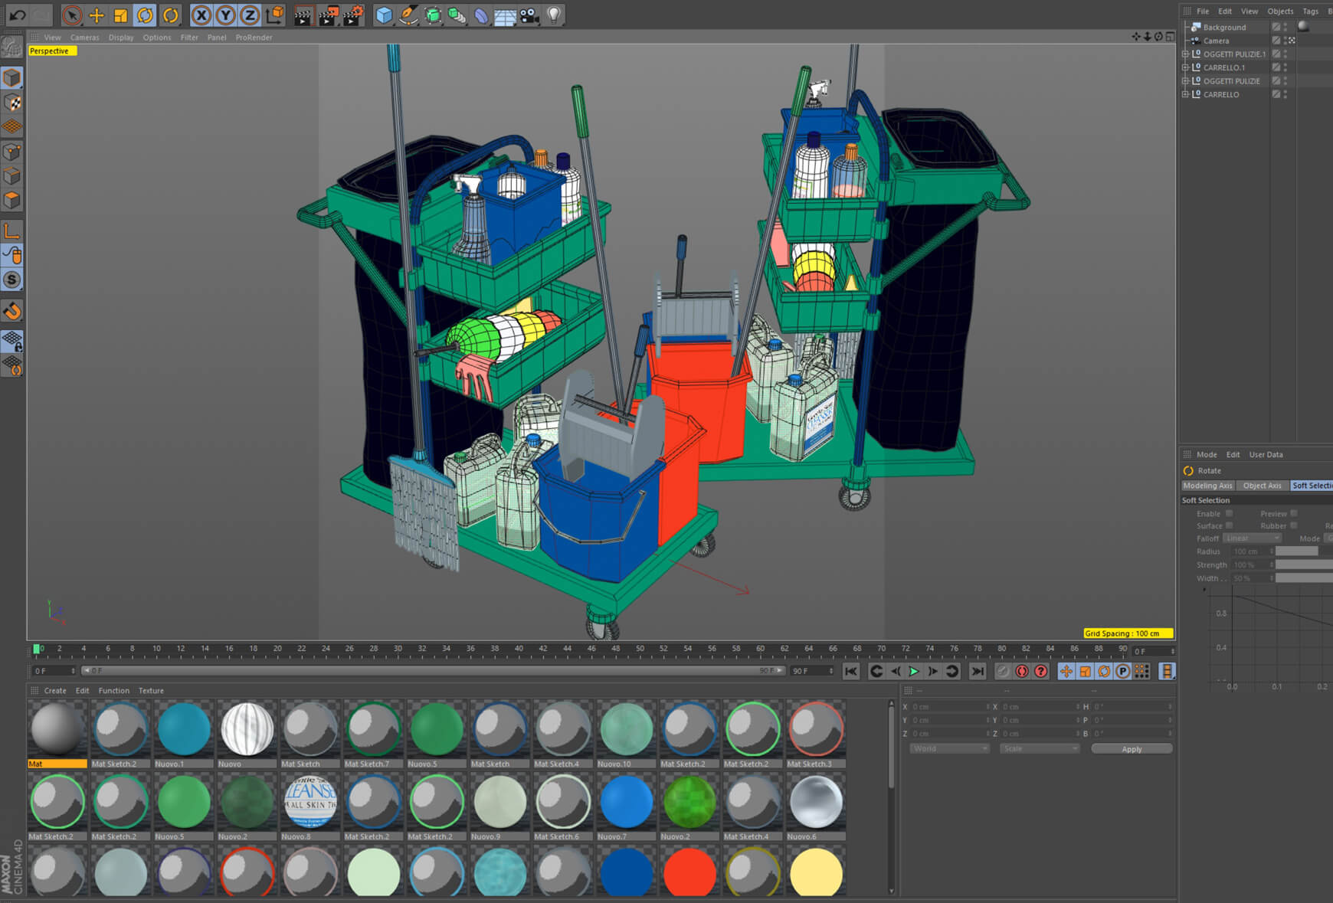This screenshot has width=1333, height=903.
Task: Switch to Points mode in left sidebar
Action: pyautogui.click(x=12, y=152)
